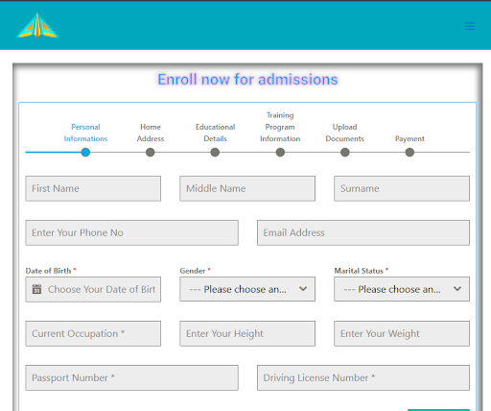Click the 'Date of Birth' label

coord(48,271)
